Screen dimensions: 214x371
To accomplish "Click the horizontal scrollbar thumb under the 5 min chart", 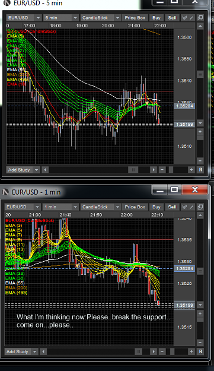I will pos(133,170).
